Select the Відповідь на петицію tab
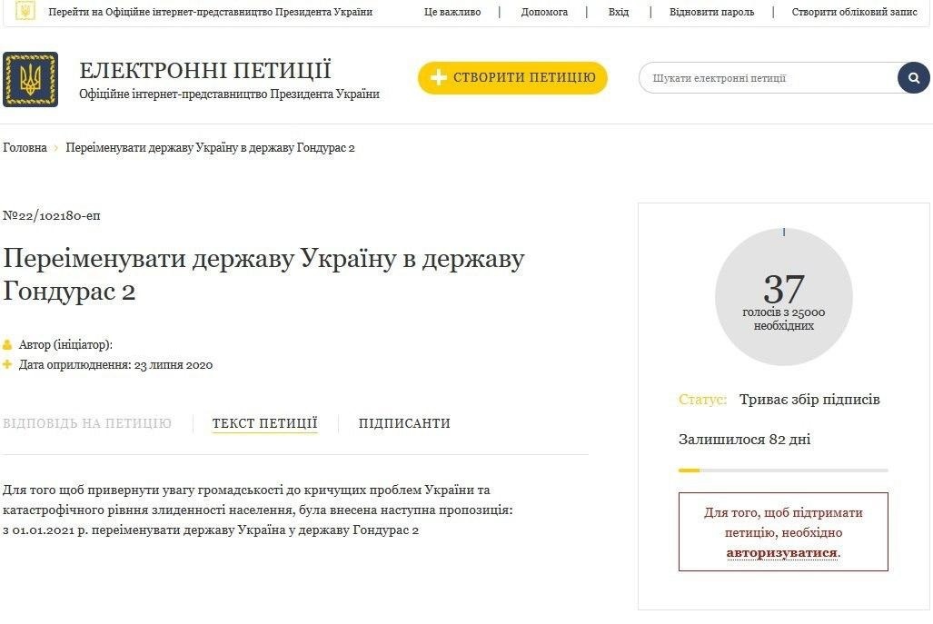933x624 pixels. (x=87, y=423)
